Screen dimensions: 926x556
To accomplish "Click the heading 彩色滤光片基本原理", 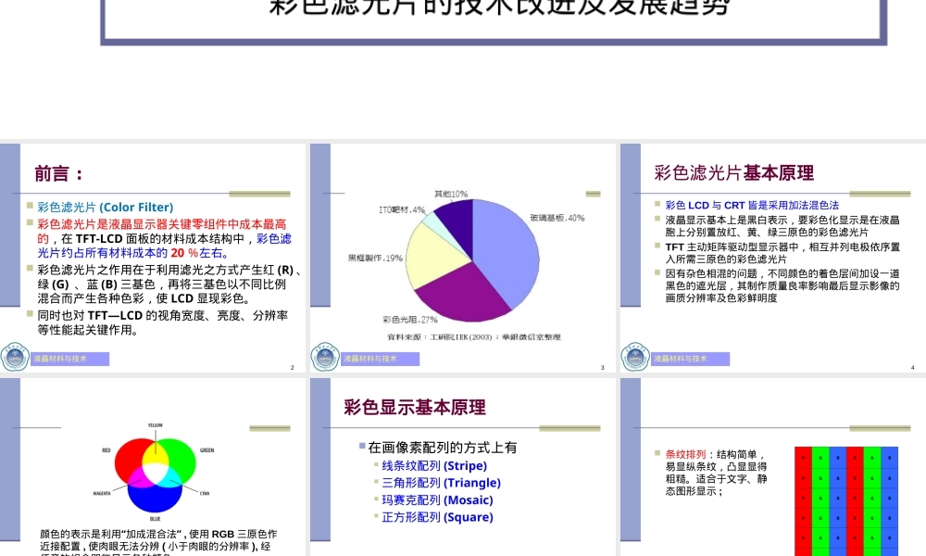I will point(733,173).
